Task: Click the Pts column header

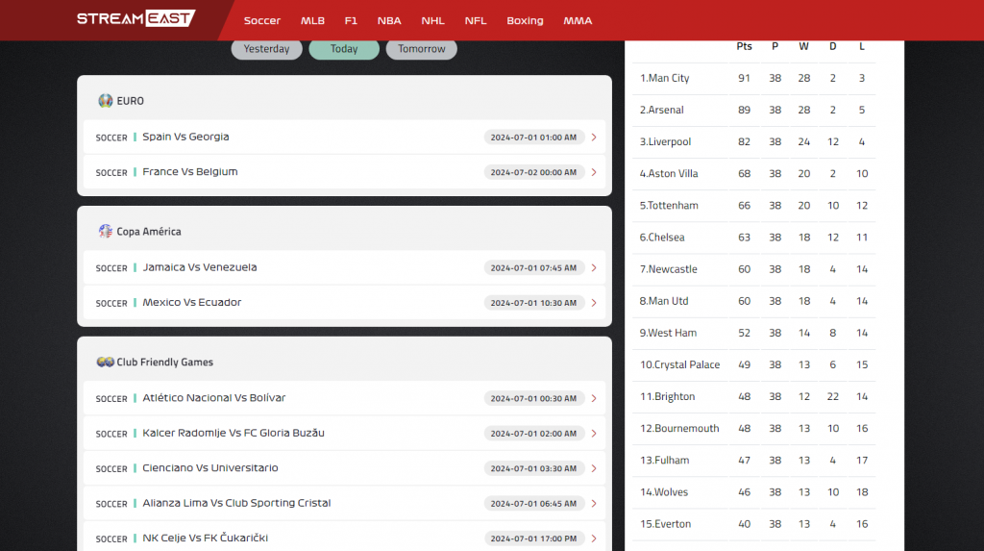Action: [744, 46]
